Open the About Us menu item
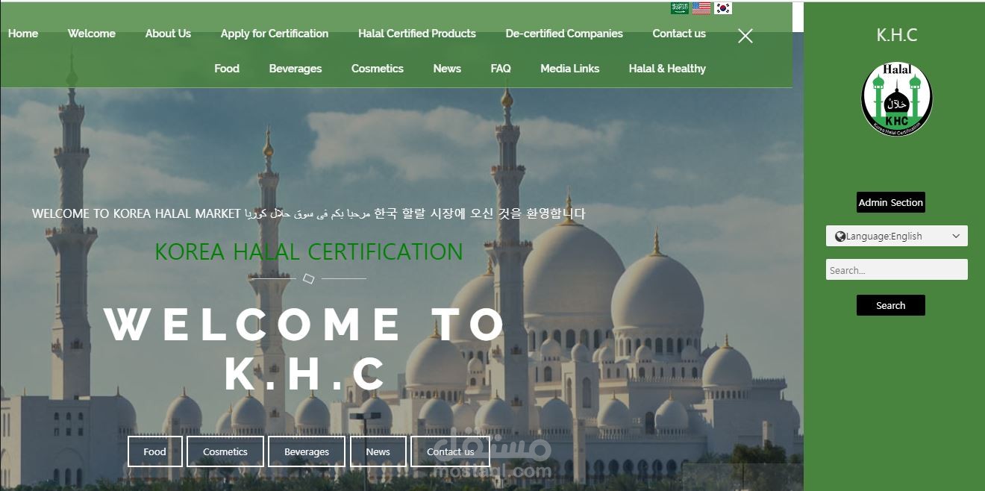985x491 pixels. 168,34
